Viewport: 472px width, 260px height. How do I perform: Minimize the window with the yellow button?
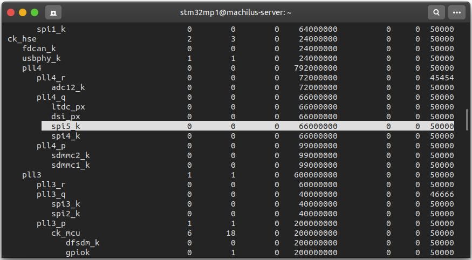(x=23, y=12)
